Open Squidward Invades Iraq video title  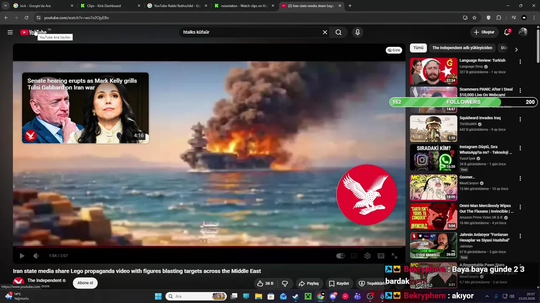[x=480, y=118]
